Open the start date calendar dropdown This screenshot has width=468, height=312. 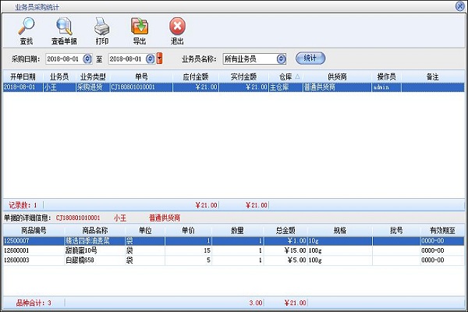[x=87, y=58]
